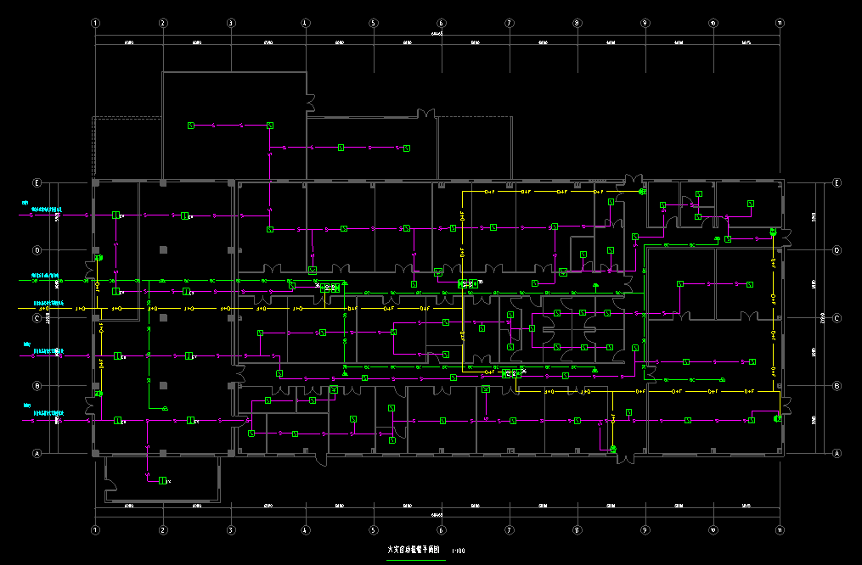Select axis bubble B on the left side
The height and width of the screenshot is (565, 862).
point(37,386)
